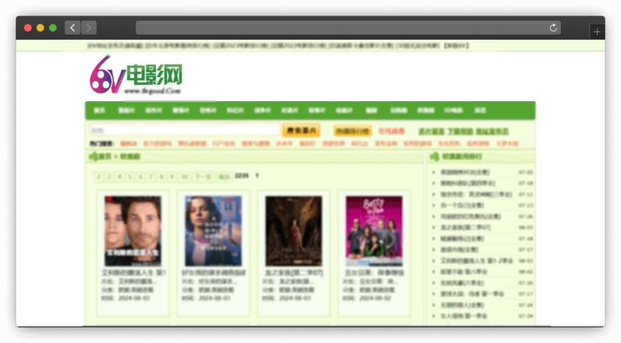The width and height of the screenshot is (621, 343).
Task: Open the 欧美剧 category in the navigation bar
Action: 426,111
